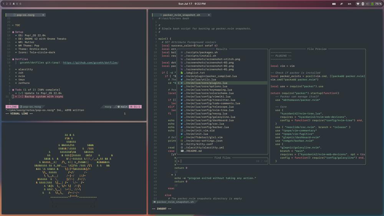Click the 31:1 cursor position indicator
Viewport: 384px width, 216px height.
(x=135, y=107)
